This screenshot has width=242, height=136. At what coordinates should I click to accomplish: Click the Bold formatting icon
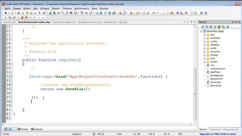point(6,13)
